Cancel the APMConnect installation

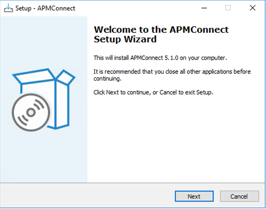(239, 196)
